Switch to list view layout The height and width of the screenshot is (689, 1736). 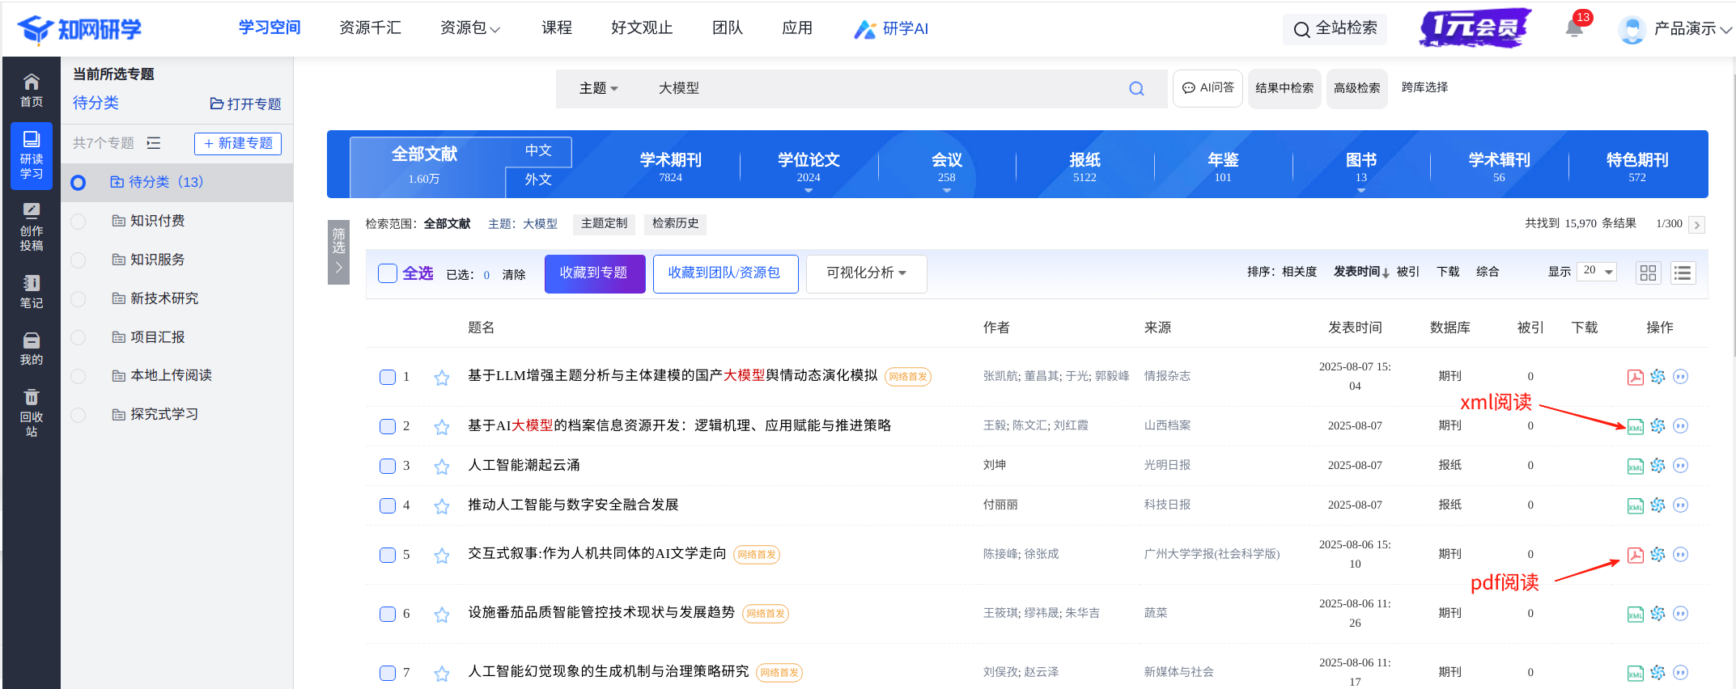tap(1683, 273)
